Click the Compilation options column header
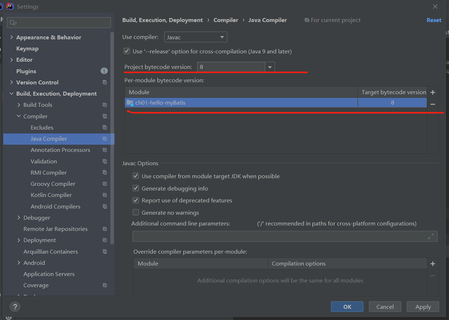This screenshot has width=449, height=320. click(348, 263)
